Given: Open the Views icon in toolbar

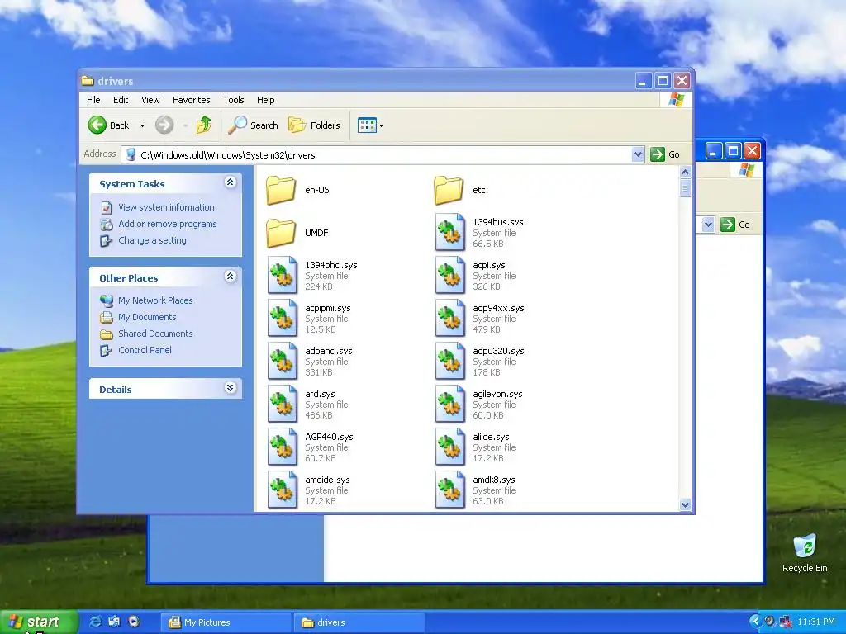Looking at the screenshot, I should (367, 125).
